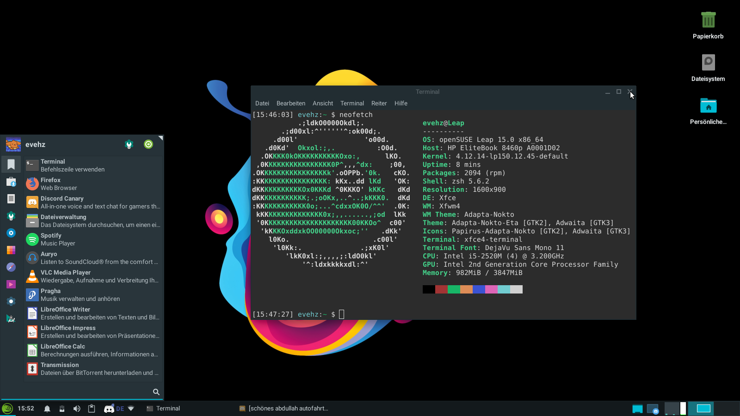The image size is (740, 416).
Task: Open Auryo SoundCloud client in menu
Action: [93, 258]
